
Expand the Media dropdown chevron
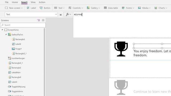[x=150, y=8]
